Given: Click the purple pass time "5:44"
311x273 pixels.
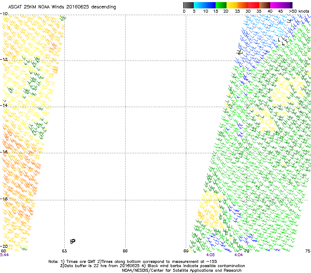Looking at the screenshot, I should [x=4, y=255].
